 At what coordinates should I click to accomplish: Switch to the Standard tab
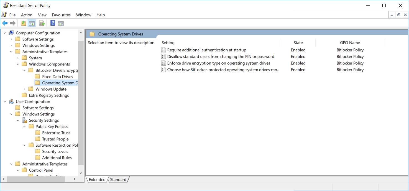click(118, 179)
